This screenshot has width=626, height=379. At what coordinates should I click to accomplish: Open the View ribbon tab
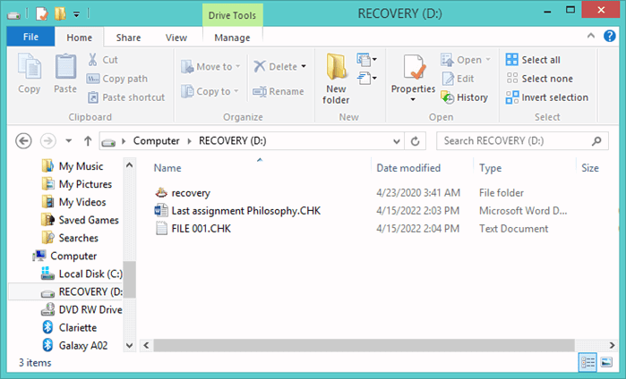176,38
